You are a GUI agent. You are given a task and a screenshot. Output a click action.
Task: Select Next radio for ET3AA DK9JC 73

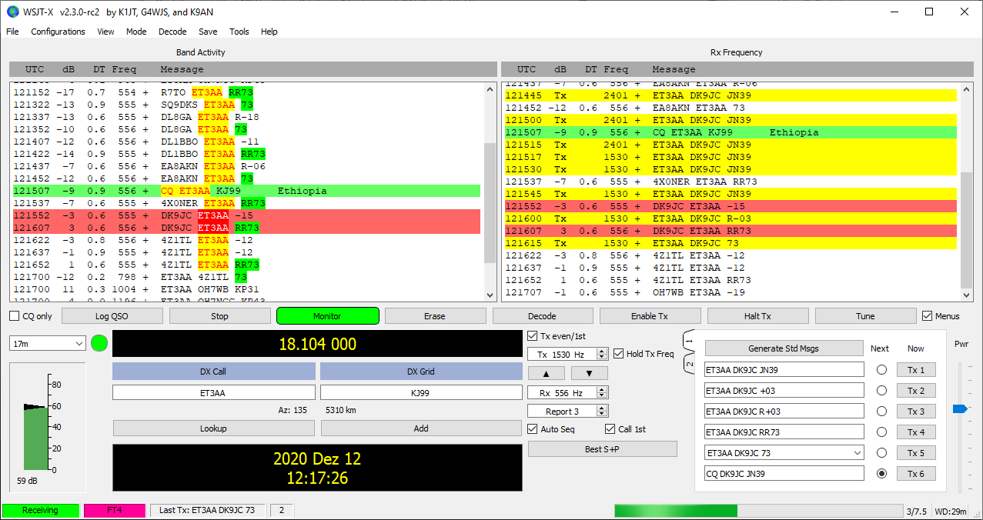[881, 453]
